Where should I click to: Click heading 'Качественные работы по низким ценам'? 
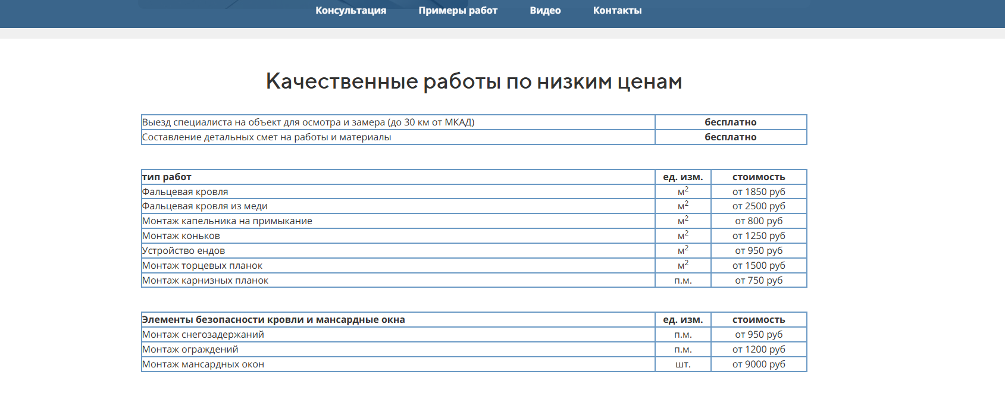[474, 81]
